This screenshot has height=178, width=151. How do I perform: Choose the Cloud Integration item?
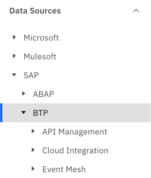click(x=75, y=151)
